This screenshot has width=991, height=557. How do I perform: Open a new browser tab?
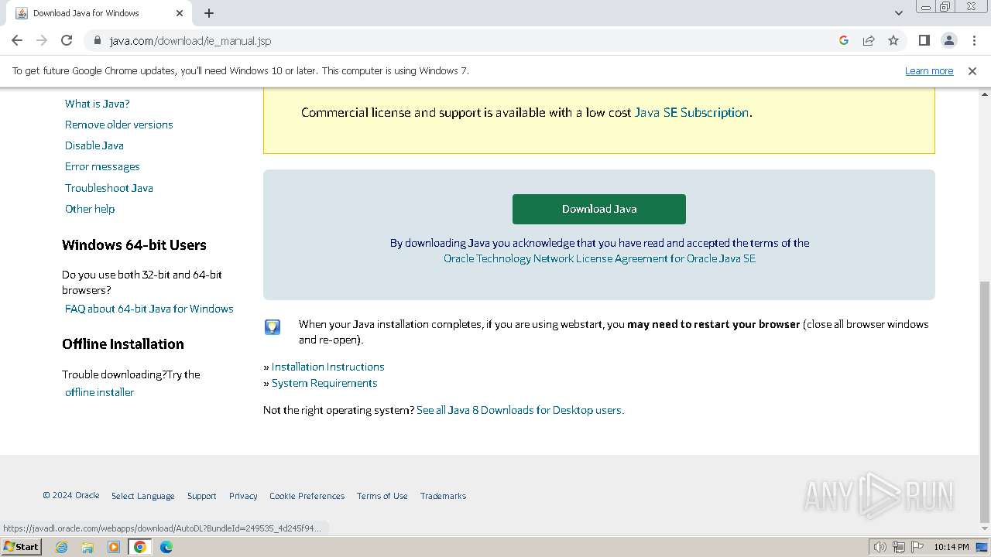(x=209, y=13)
